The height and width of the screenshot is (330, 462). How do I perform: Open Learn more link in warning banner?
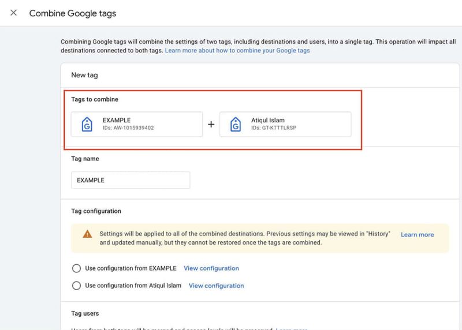pos(417,235)
